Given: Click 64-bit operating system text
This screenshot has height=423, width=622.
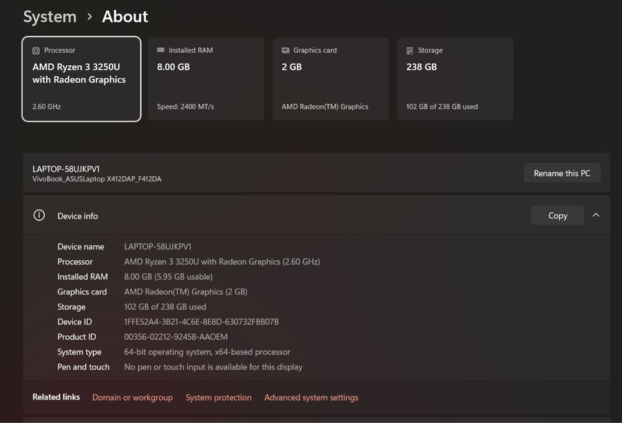Looking at the screenshot, I should [x=207, y=352].
